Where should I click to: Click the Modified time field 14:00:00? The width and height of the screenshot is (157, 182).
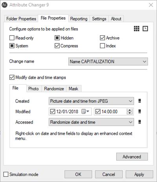point(113,112)
